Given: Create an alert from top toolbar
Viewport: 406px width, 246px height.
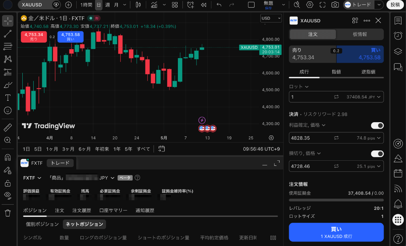Looking at the screenshot, I should click(190, 4).
